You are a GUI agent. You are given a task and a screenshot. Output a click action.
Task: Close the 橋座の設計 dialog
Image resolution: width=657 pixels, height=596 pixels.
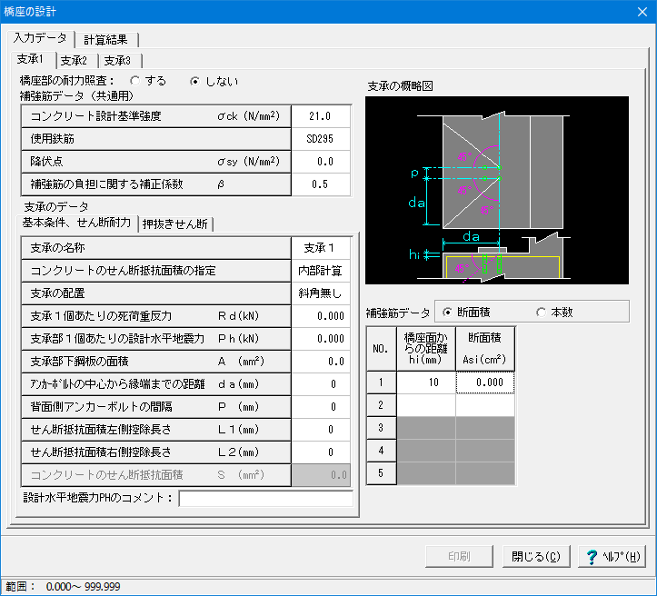click(642, 12)
